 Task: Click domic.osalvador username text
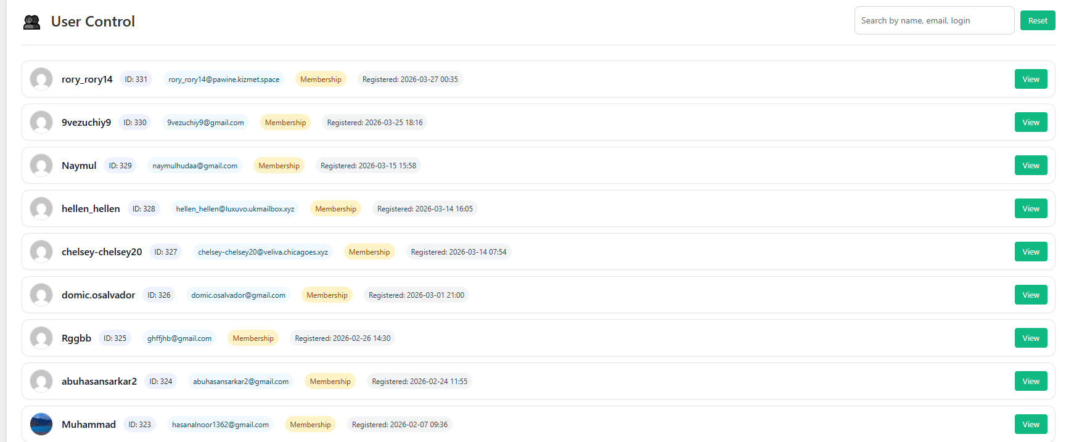pyautogui.click(x=98, y=295)
